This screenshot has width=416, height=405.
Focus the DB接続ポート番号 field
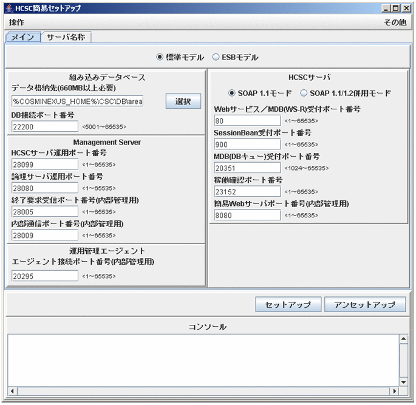[45, 126]
